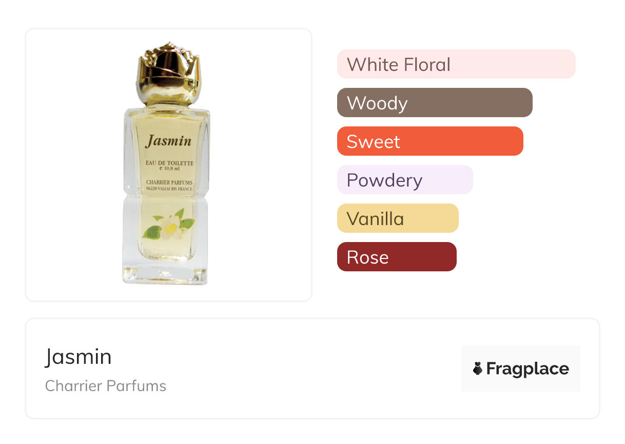Choose the Sweet accord bar
Image resolution: width=625 pixels, height=444 pixels.
point(429,141)
